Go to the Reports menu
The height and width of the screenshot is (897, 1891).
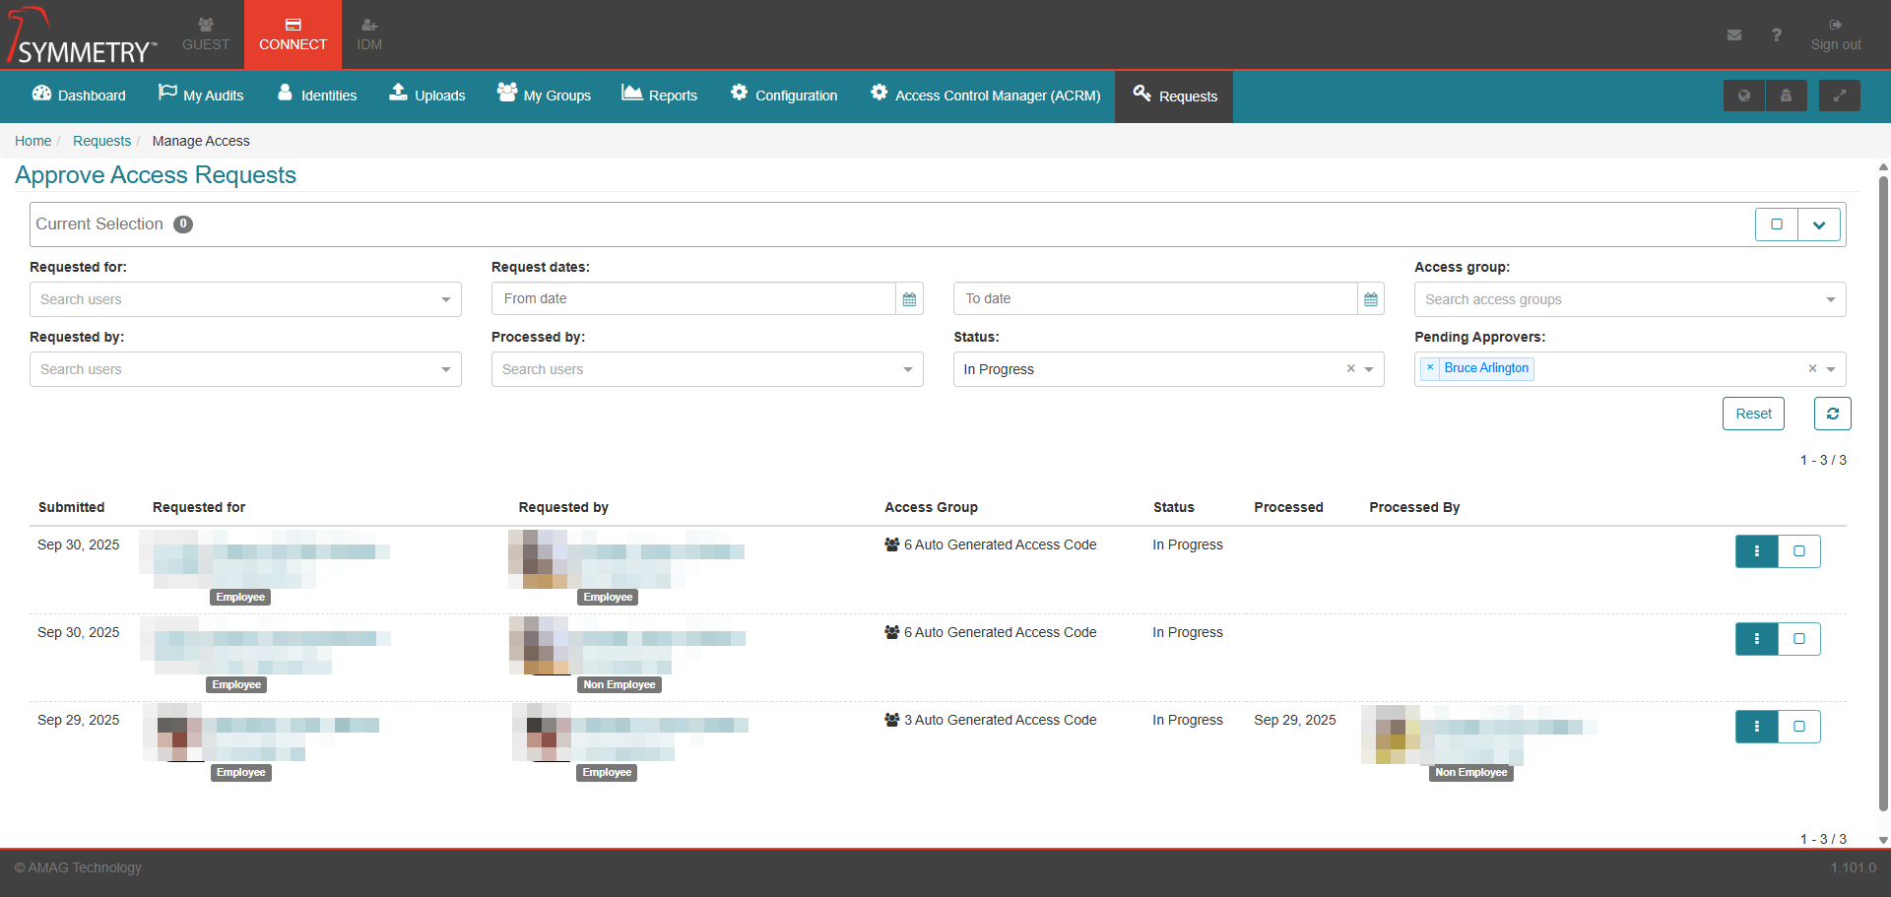[659, 96]
